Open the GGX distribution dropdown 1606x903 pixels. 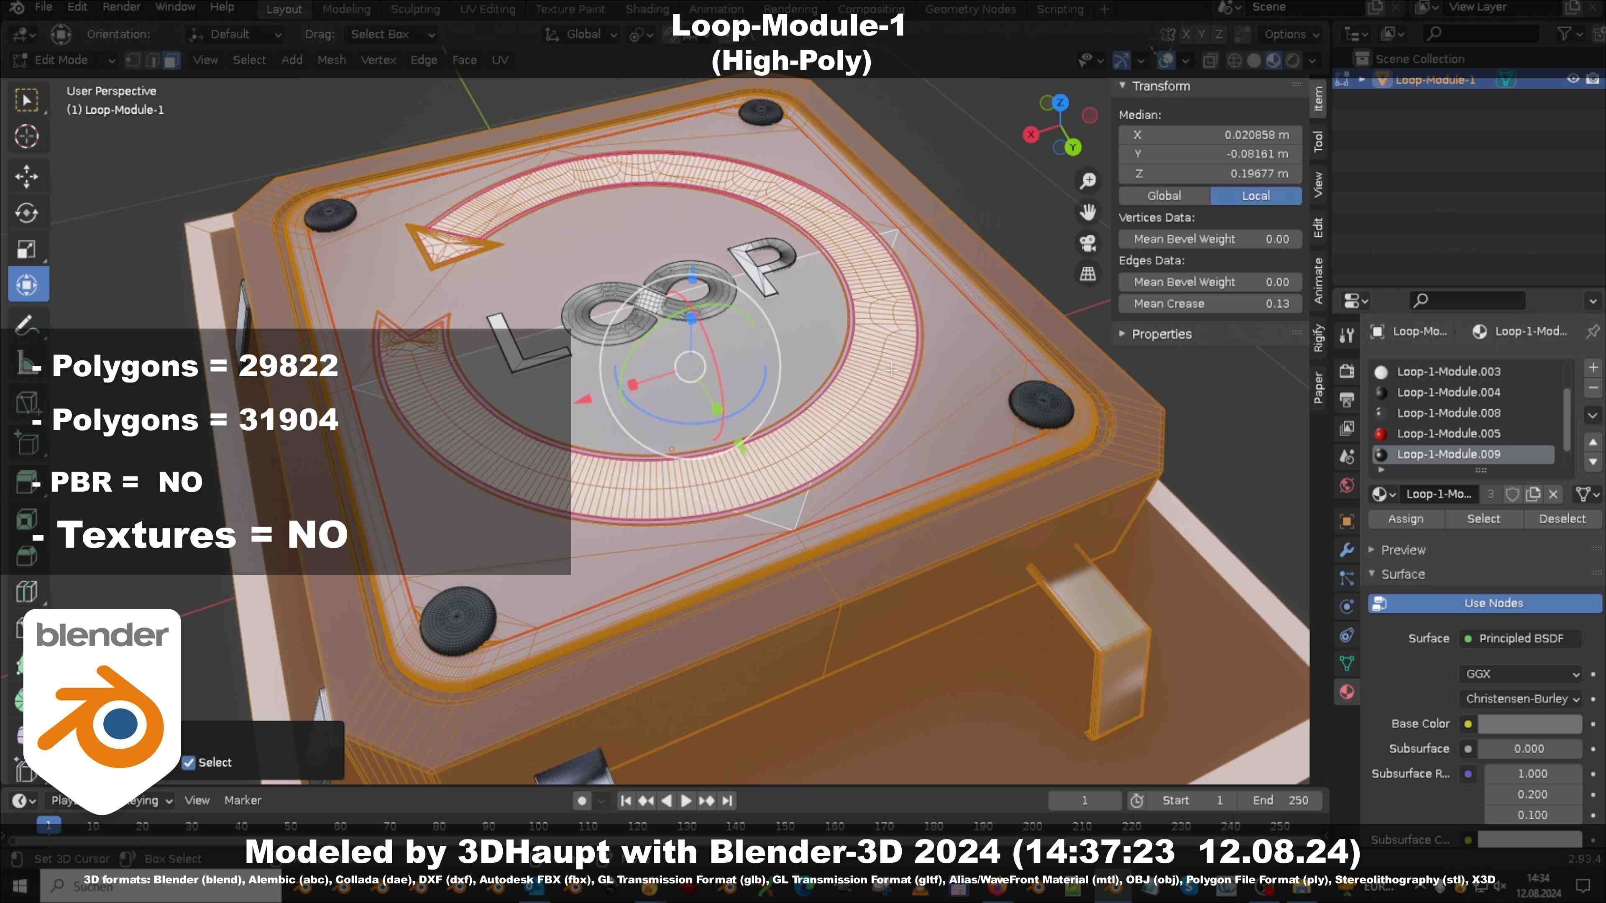point(1520,673)
